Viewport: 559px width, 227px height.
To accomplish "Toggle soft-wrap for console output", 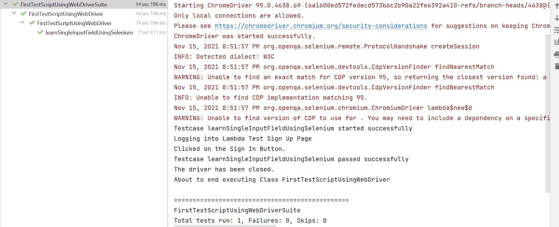I will [556, 31].
